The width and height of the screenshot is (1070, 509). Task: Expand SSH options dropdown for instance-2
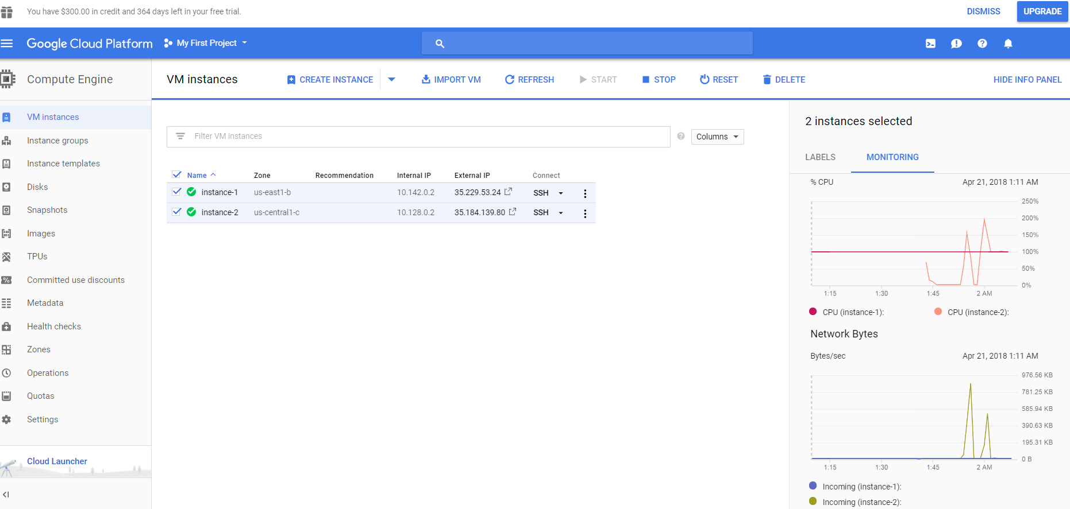[x=561, y=213]
